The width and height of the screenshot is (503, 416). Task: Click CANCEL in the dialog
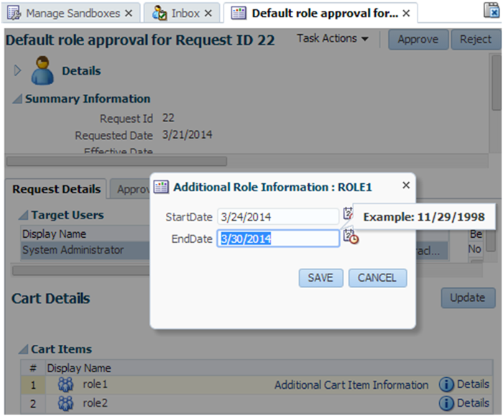(x=377, y=278)
